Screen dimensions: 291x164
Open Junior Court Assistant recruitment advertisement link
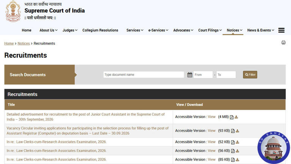(86, 117)
